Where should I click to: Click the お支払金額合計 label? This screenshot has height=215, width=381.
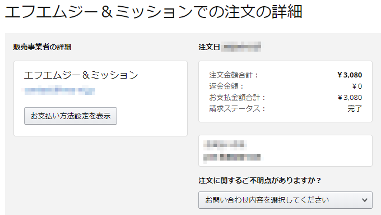[237, 97]
